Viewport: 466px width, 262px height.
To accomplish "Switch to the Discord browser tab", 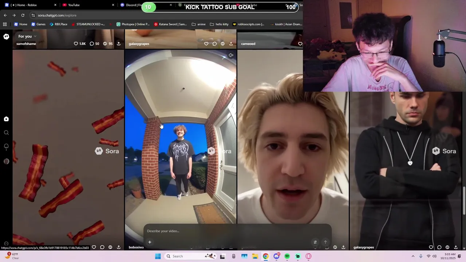I will pyautogui.click(x=133, y=5).
